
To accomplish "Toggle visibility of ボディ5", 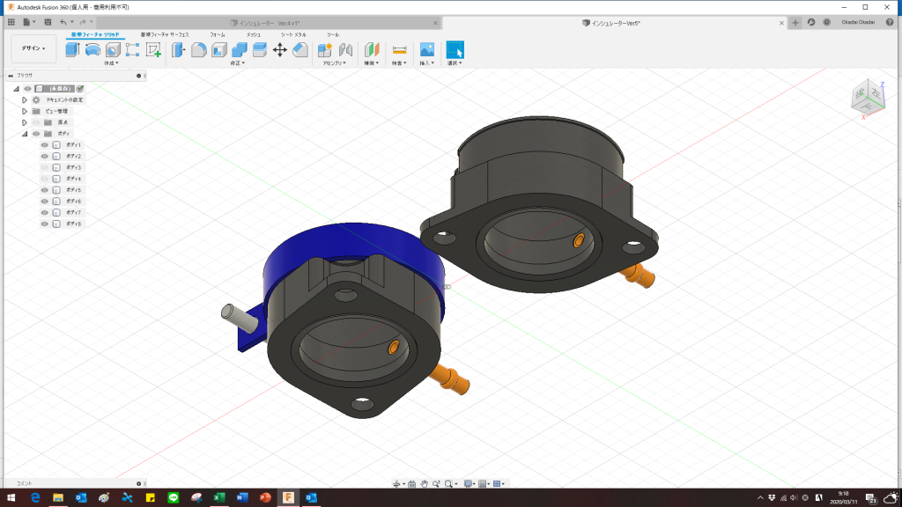I will 45,190.
